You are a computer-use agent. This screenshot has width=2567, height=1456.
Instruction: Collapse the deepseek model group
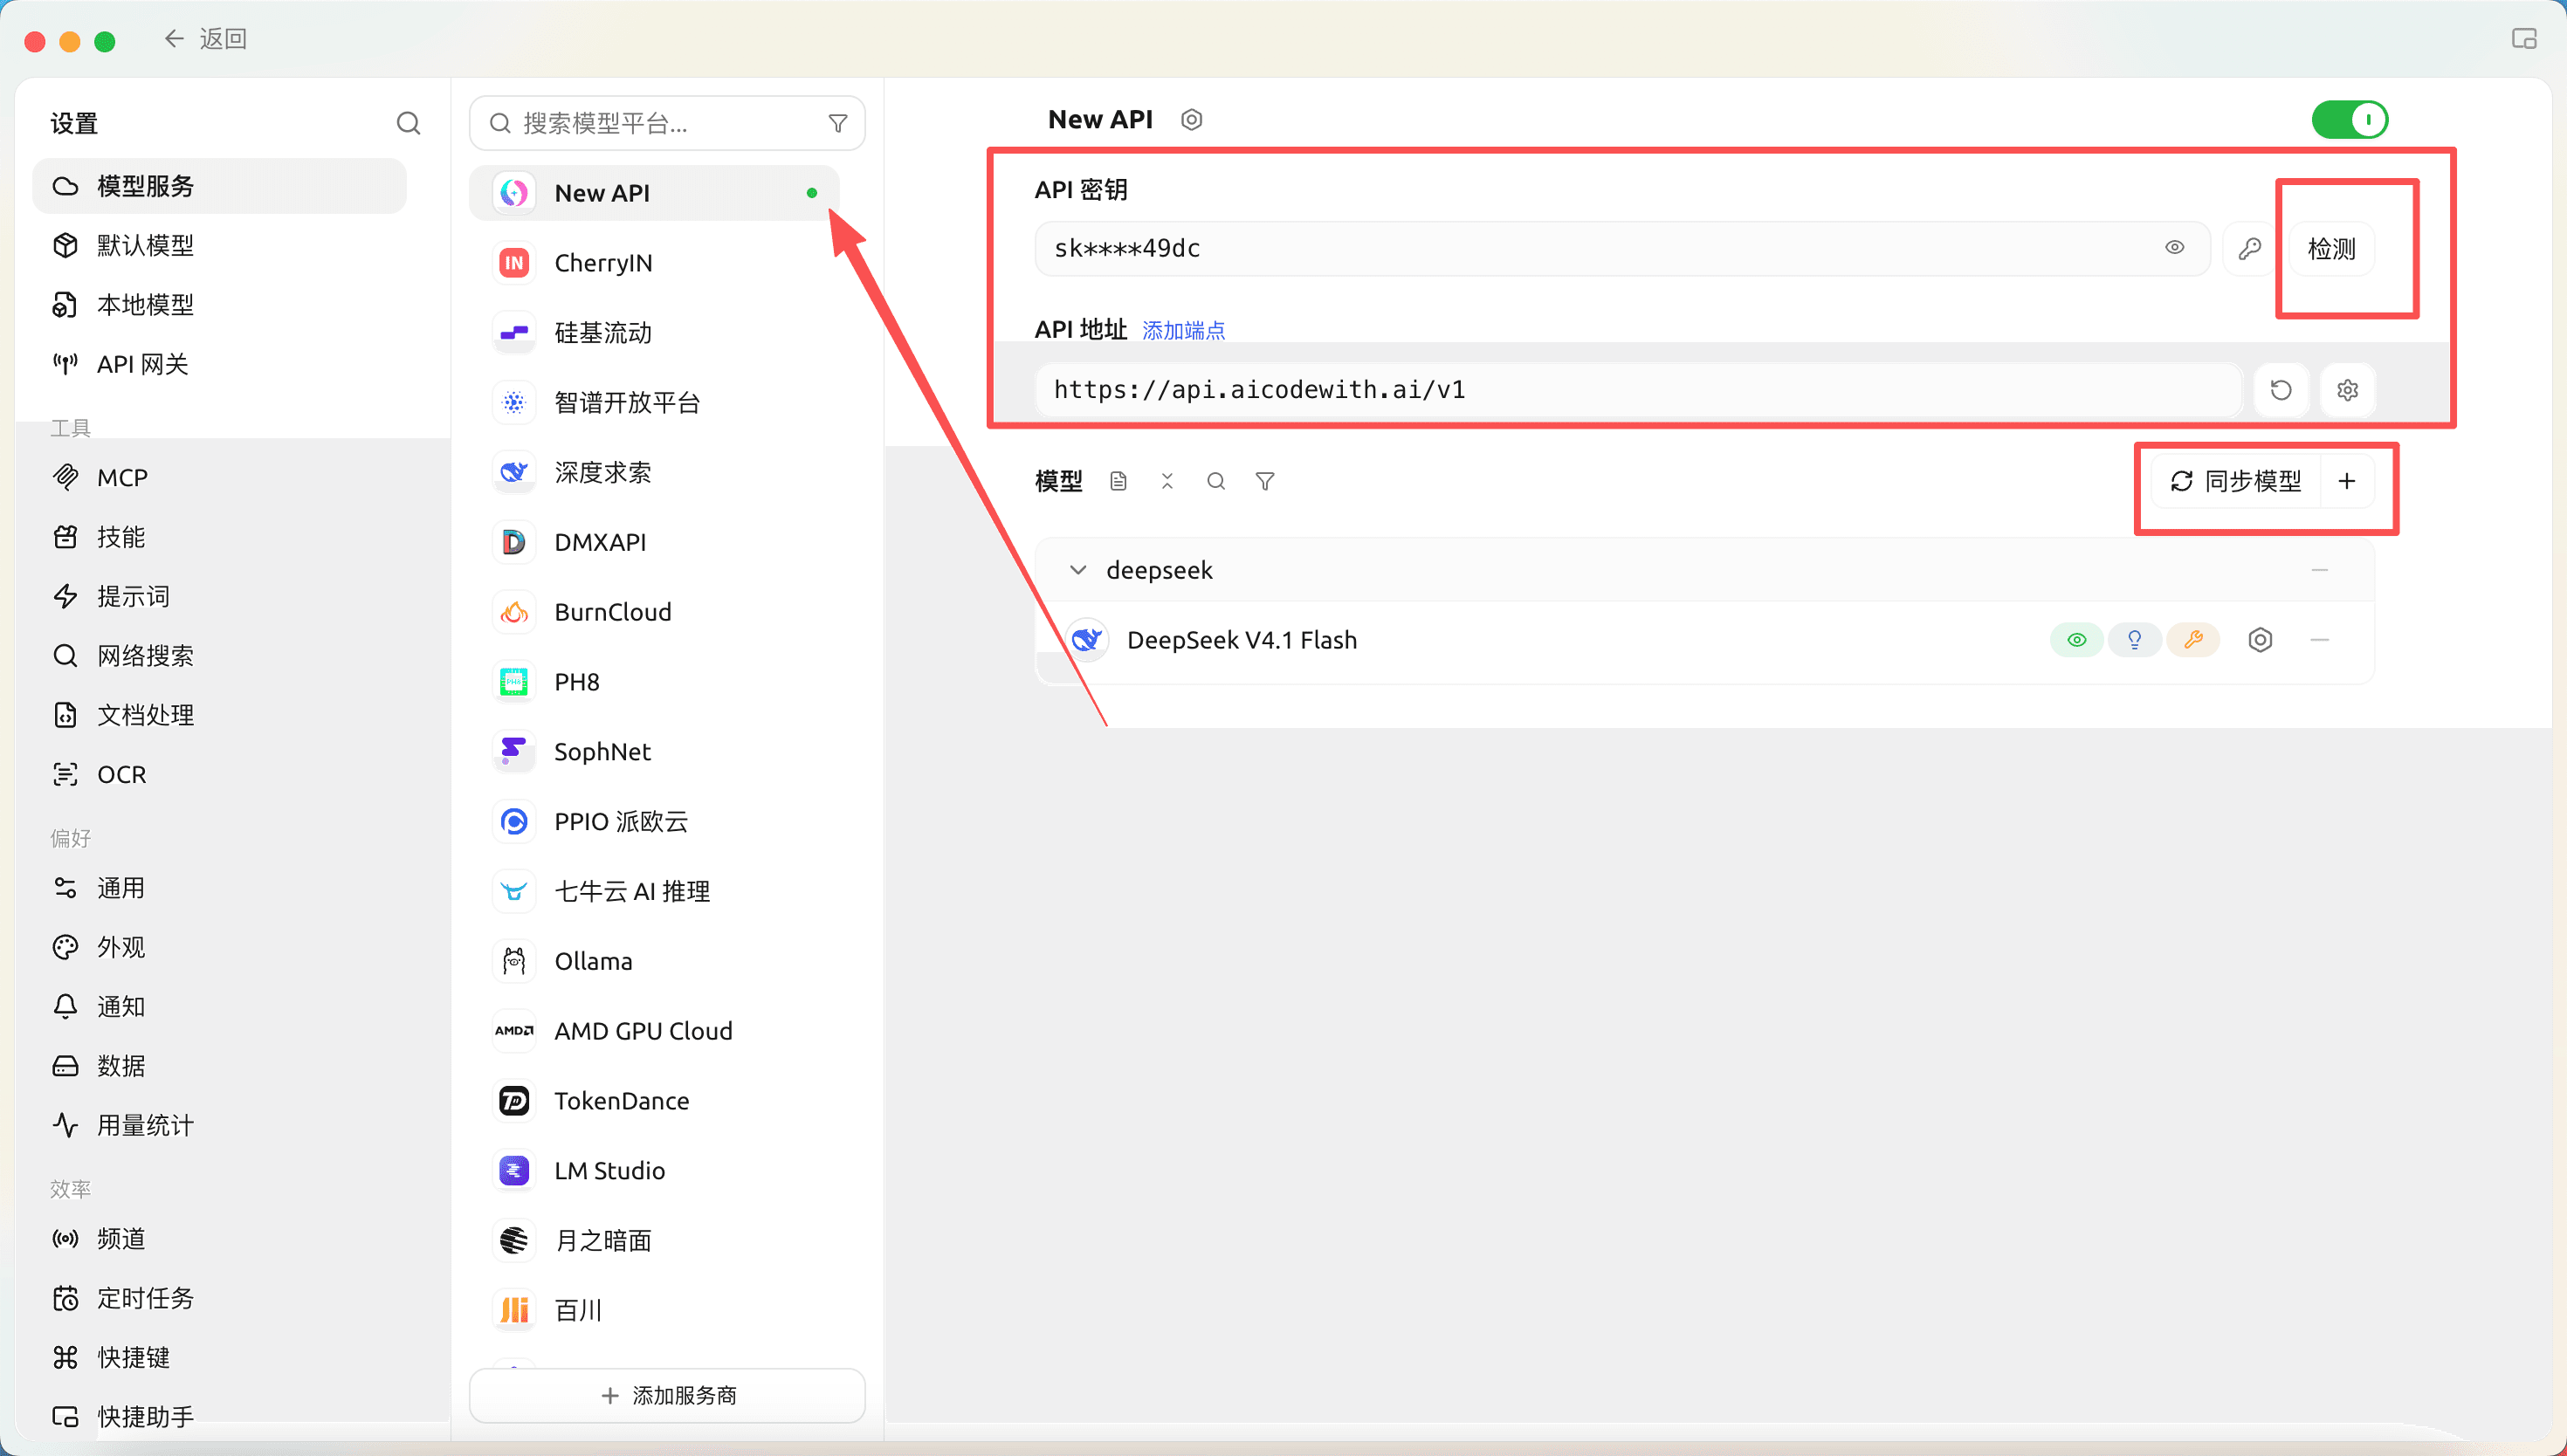[1078, 570]
